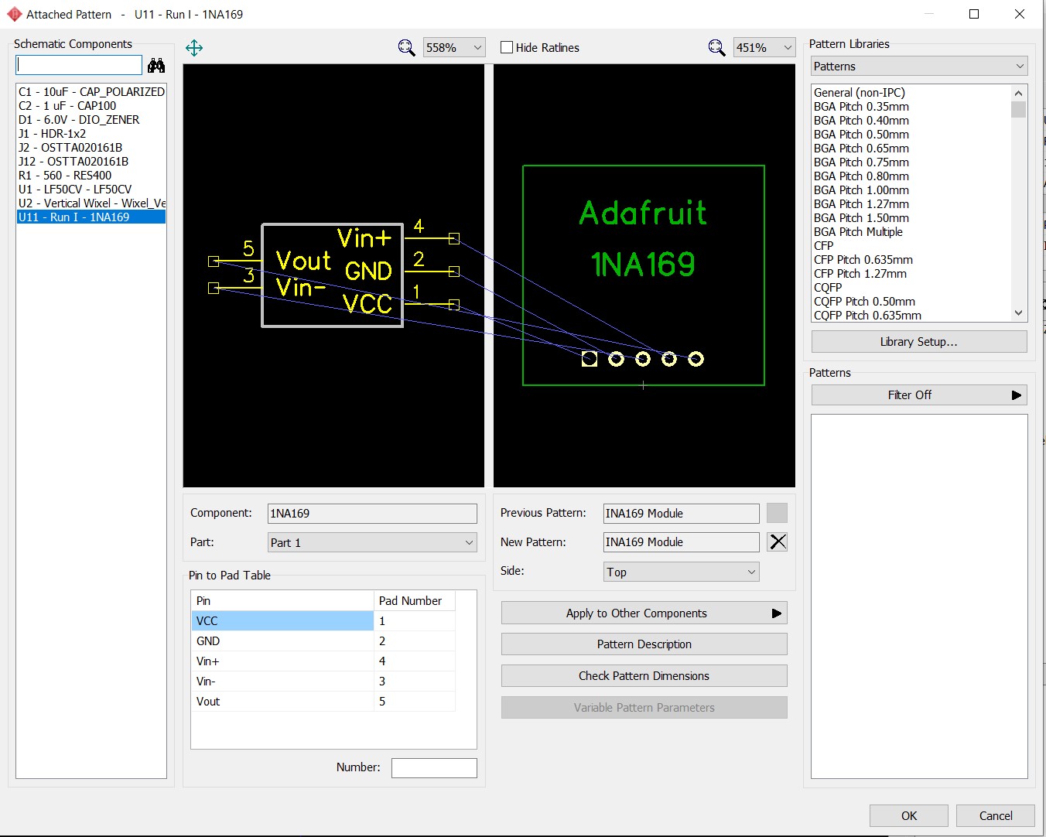The width and height of the screenshot is (1046, 837).
Task: Select J2 - OSTTA020161B component
Action: coord(91,148)
